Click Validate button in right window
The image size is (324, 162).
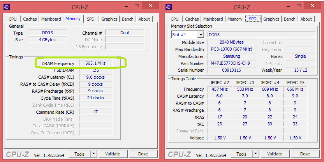275,154
